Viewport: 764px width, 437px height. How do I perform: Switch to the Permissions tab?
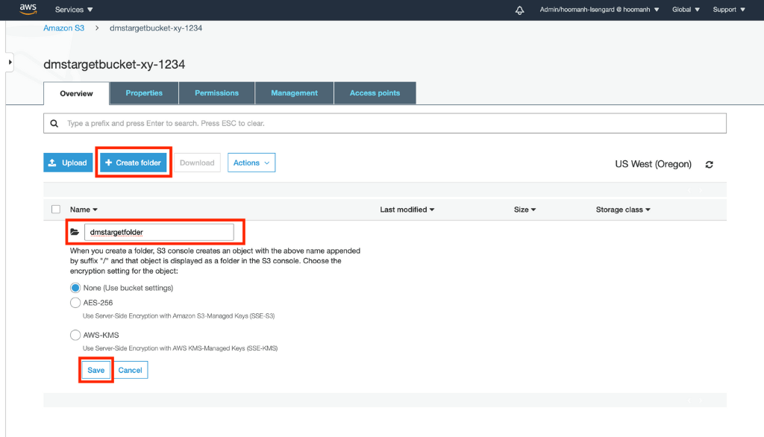click(x=216, y=93)
